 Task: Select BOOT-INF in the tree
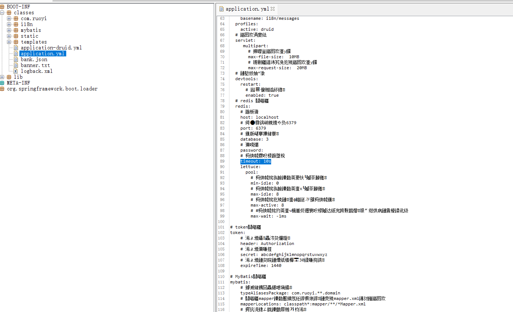(18, 7)
